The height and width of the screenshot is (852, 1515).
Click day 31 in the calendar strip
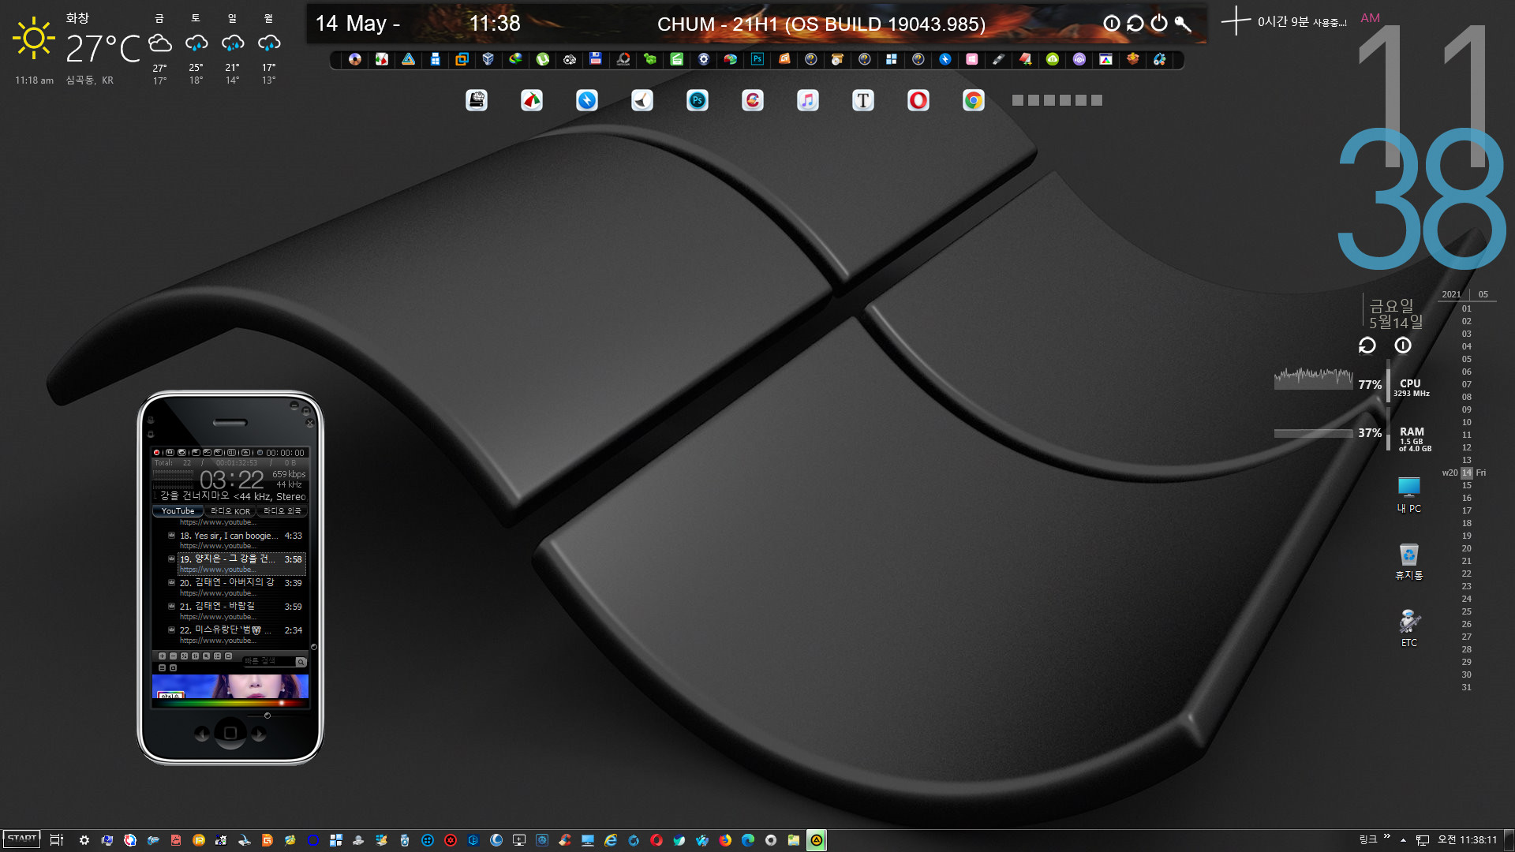1466,687
